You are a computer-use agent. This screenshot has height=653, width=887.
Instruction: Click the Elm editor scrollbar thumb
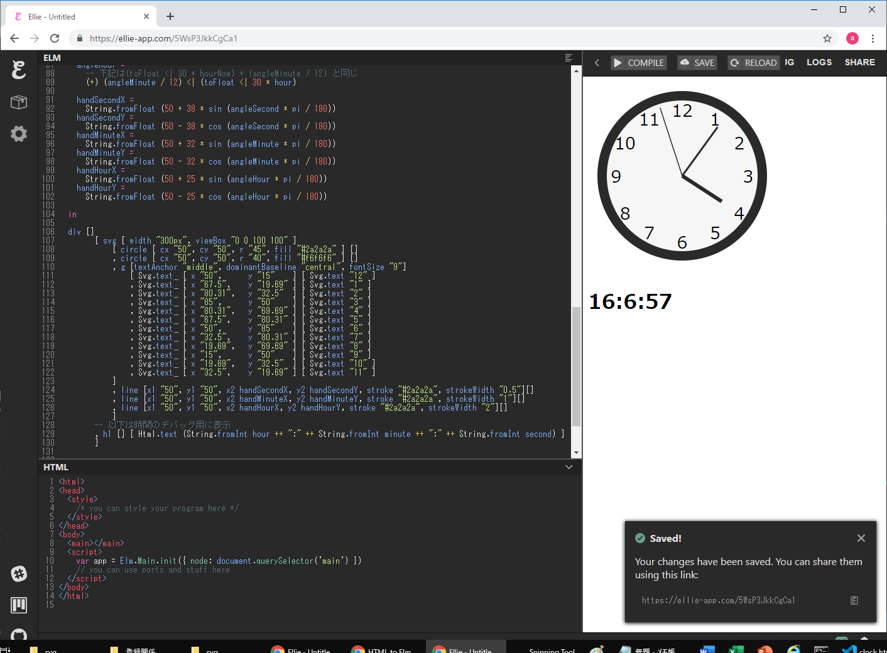pyautogui.click(x=576, y=367)
